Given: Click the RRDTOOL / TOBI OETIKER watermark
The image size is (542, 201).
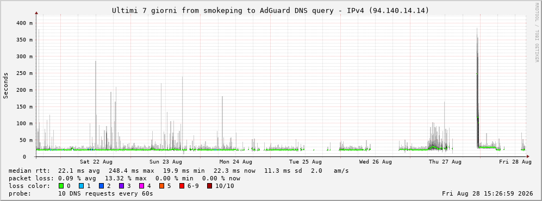Looking at the screenshot, I should click(x=537, y=33).
